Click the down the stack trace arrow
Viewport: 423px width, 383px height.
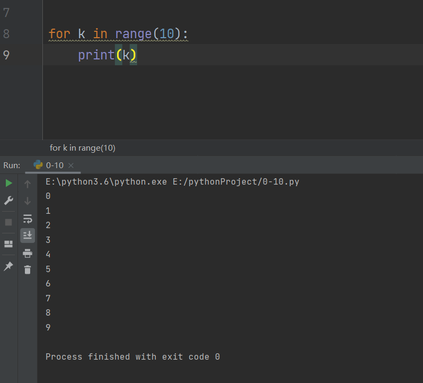click(x=28, y=201)
